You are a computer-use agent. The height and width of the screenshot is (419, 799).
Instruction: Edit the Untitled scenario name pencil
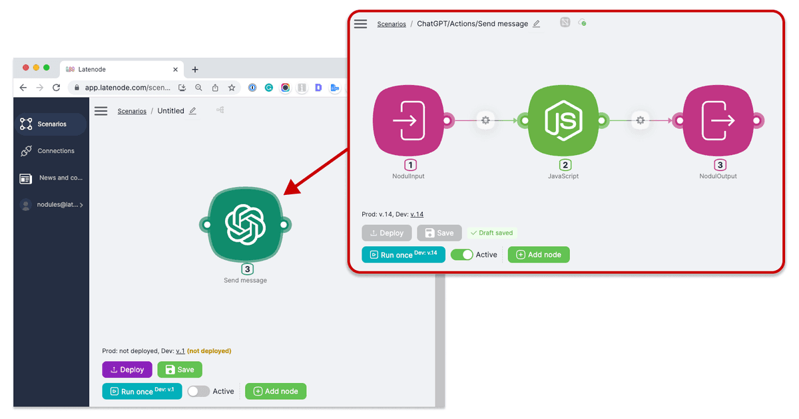point(193,111)
